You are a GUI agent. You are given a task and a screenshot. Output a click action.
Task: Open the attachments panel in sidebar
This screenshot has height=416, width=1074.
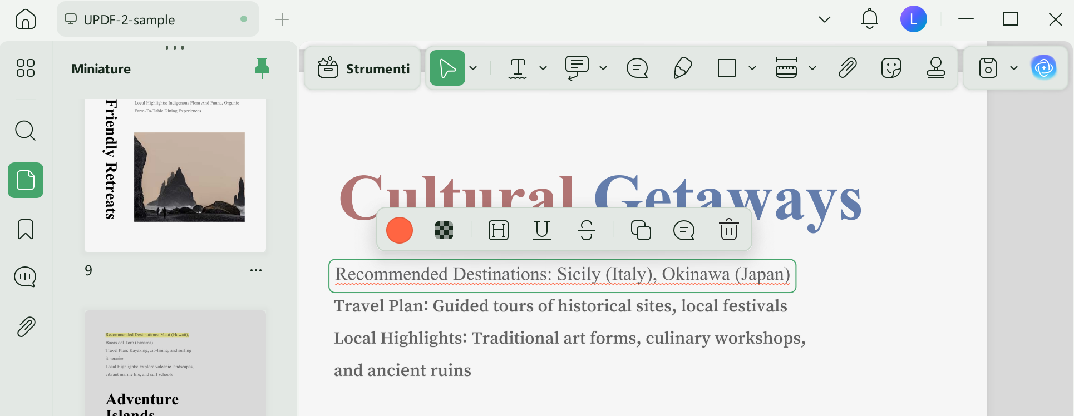26,327
